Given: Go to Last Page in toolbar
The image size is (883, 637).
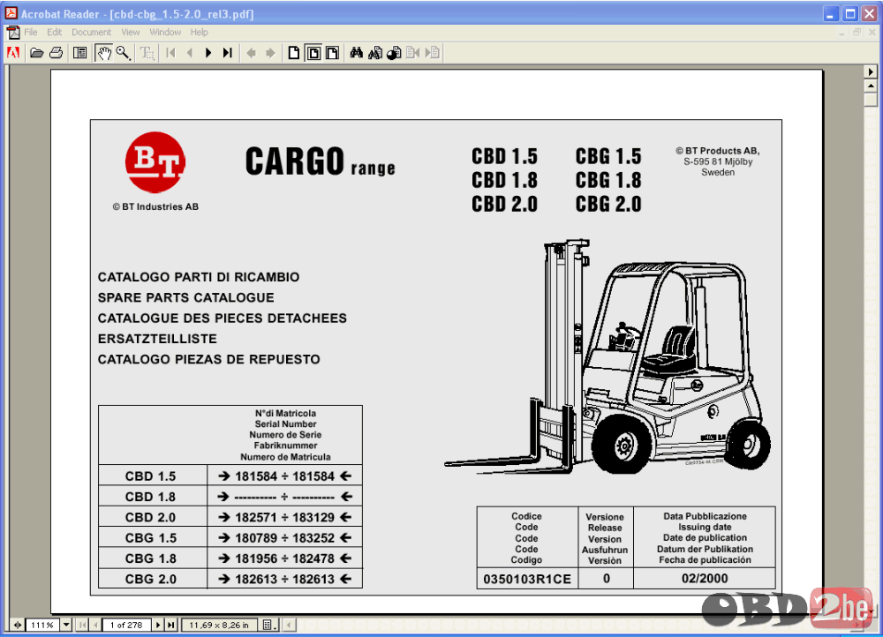Looking at the screenshot, I should 228,53.
